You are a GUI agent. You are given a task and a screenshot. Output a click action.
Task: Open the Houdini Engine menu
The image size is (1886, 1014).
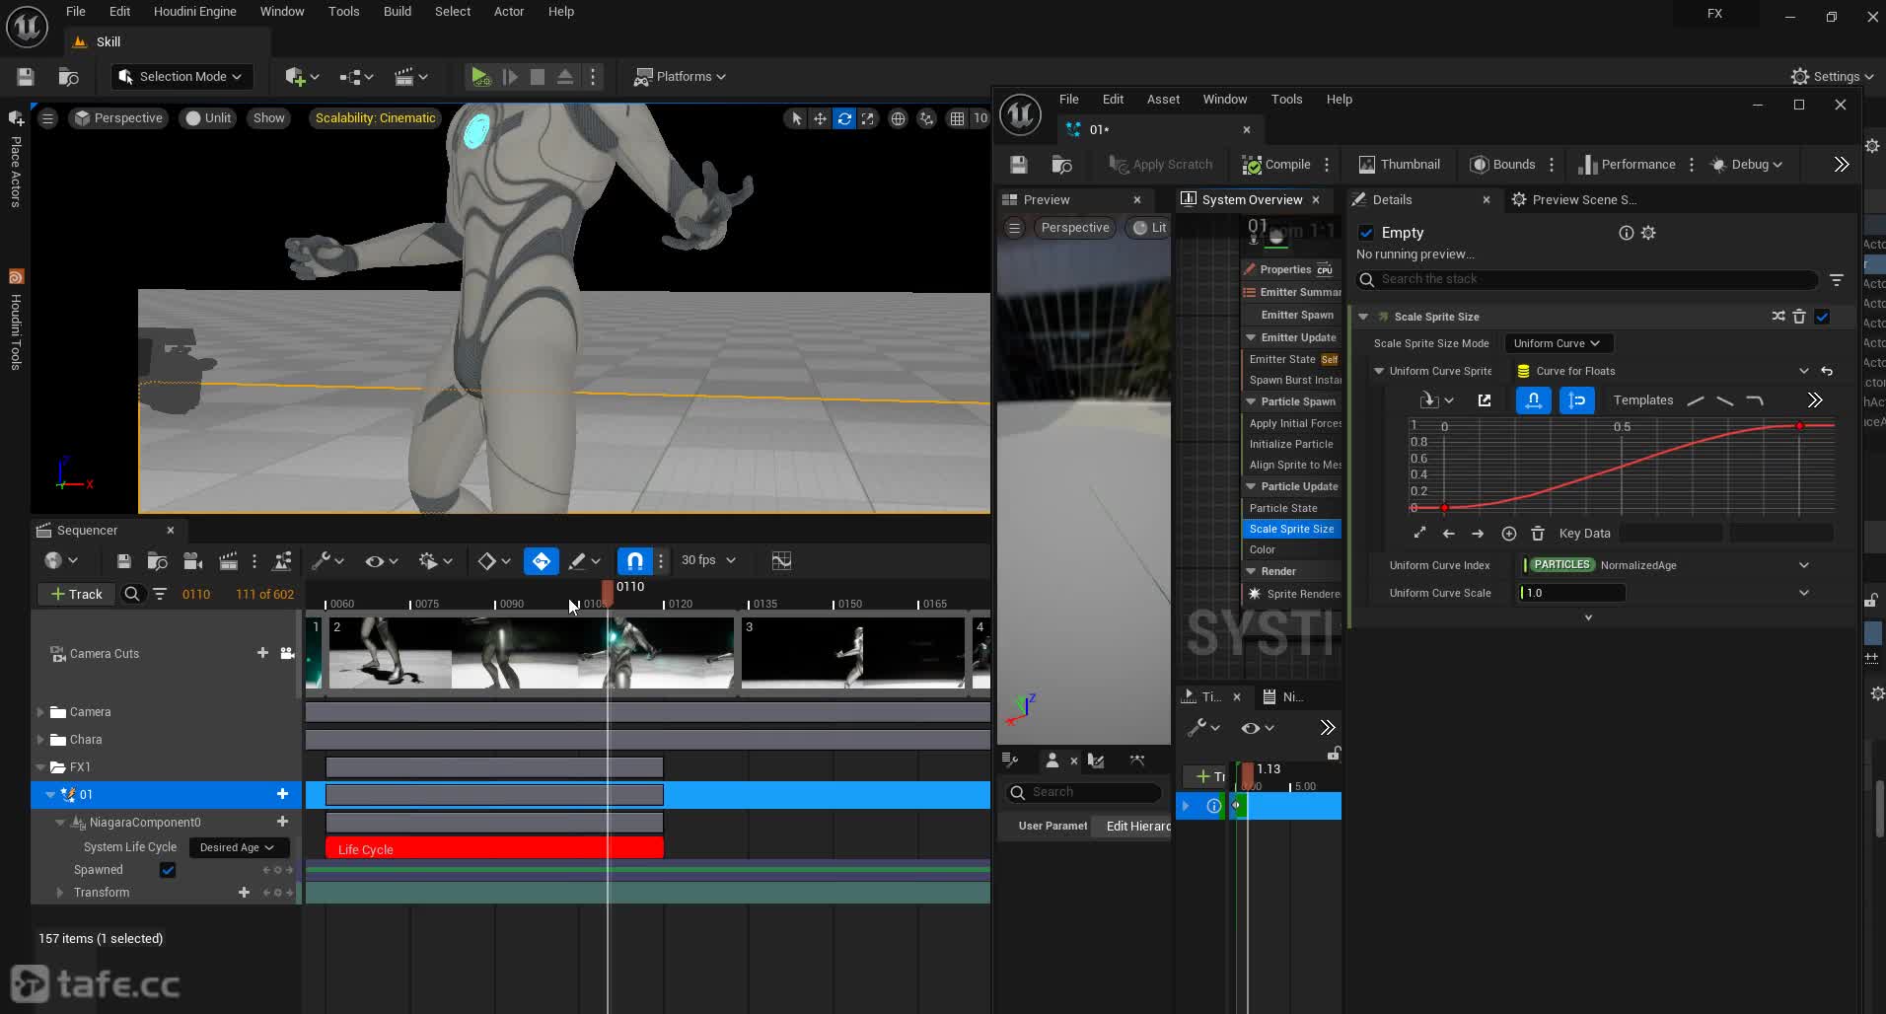tap(194, 12)
